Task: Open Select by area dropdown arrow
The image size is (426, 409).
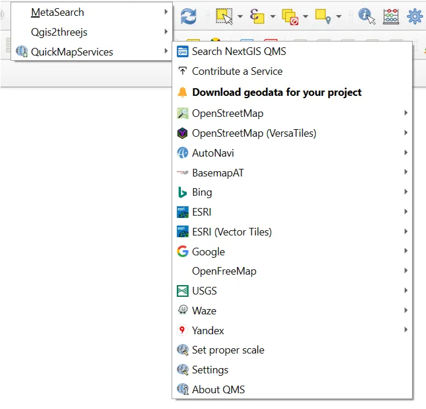Action: pyautogui.click(x=240, y=16)
